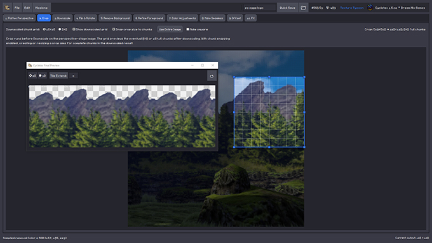Click the small icon in the Final Preview title bar
The image size is (432, 243).
click(30, 65)
